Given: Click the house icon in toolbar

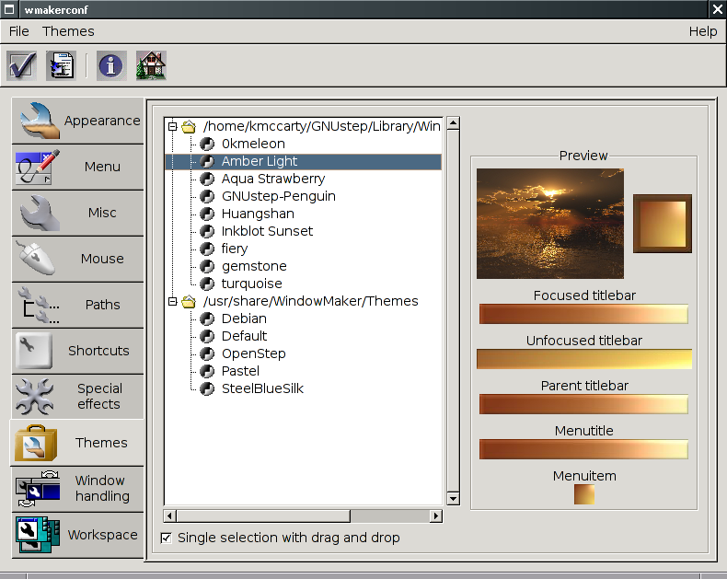Looking at the screenshot, I should (x=151, y=65).
